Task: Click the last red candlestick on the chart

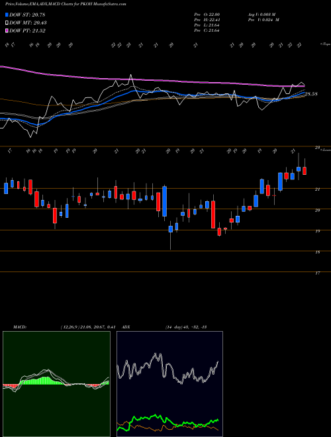Action: [x=305, y=171]
